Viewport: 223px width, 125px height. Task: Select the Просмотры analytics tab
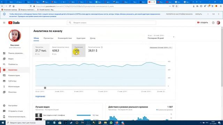[48, 38]
